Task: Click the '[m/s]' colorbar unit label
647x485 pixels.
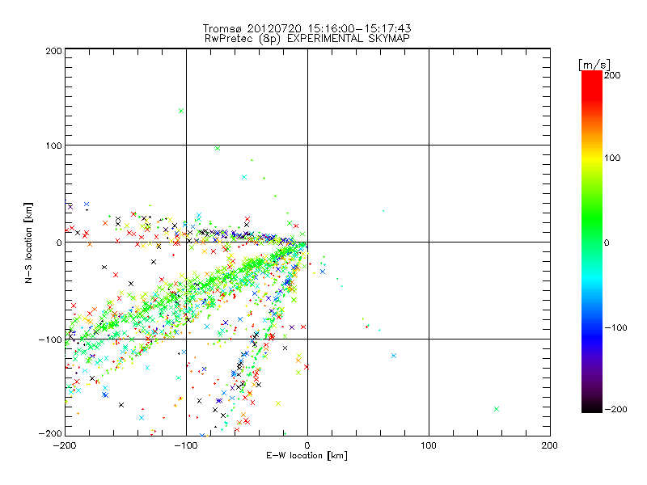Action: coord(594,65)
